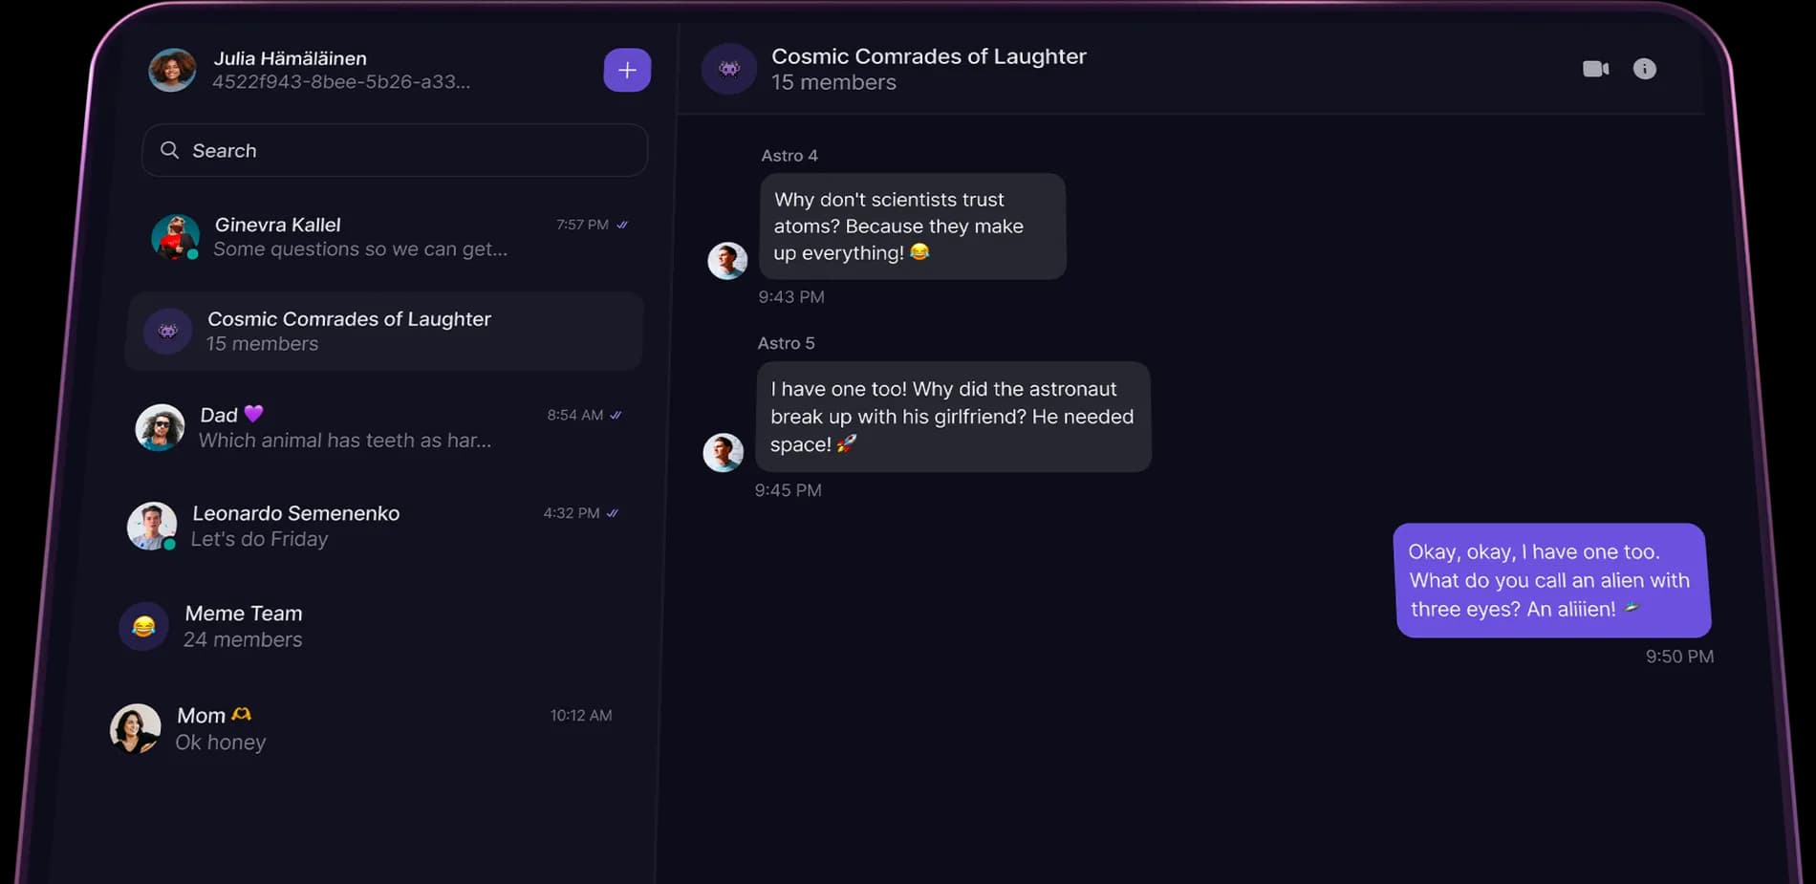Open the Meme Team group chat
Screen dimensions: 1816x884
pos(382,626)
